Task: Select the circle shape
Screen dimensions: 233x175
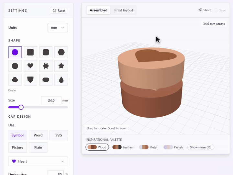Action: click(x=15, y=52)
